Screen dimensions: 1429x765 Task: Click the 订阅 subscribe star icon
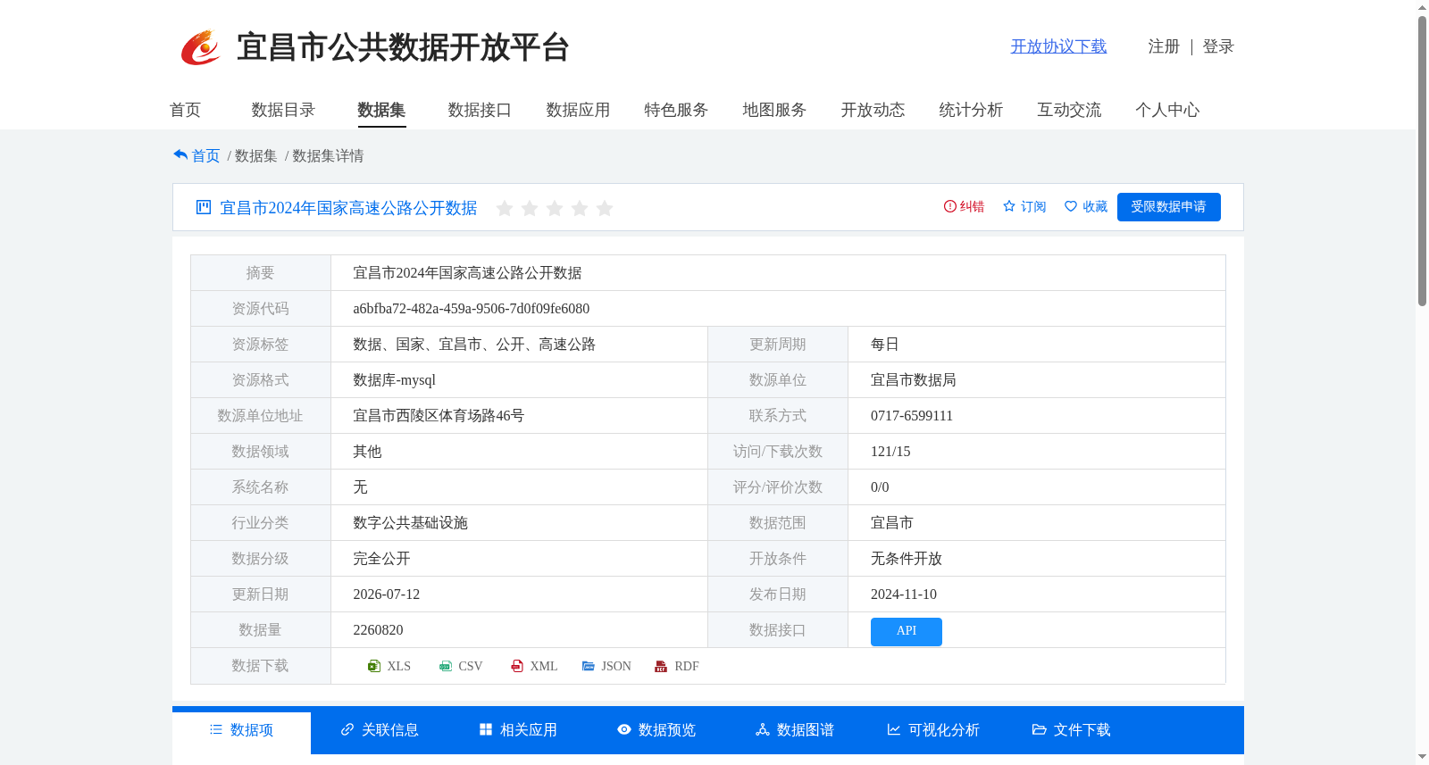point(1009,206)
